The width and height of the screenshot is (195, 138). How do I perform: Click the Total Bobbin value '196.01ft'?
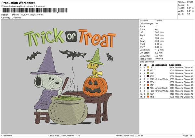[159, 59]
